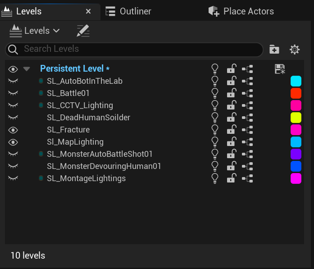Open the Levels dropdown menu
This screenshot has width=314, height=269.
pyautogui.click(x=35, y=31)
